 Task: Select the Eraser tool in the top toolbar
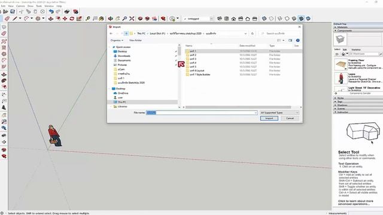(x=7, y=19)
